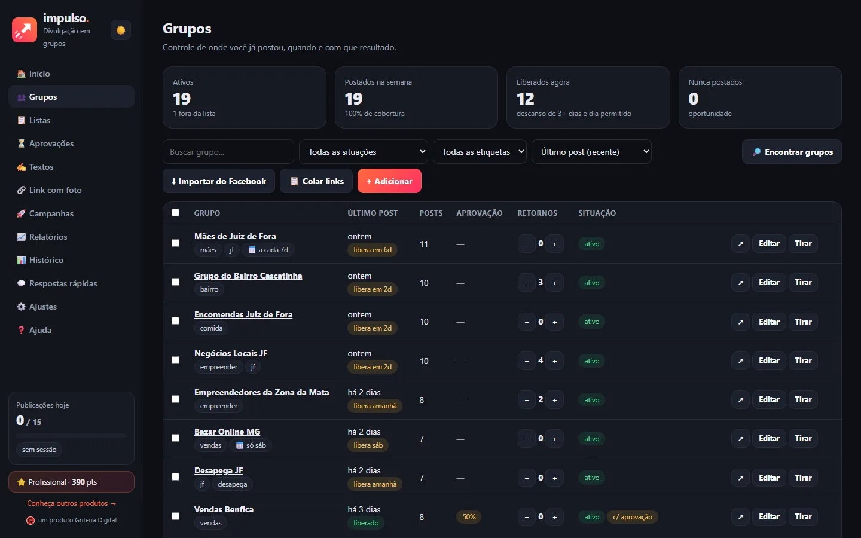Open the Início menu item
This screenshot has height=538, width=861.
pos(71,74)
